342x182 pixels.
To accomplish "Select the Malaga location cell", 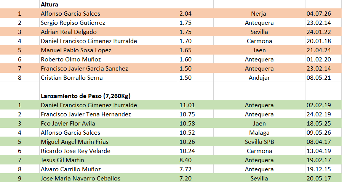I will (259, 132).
